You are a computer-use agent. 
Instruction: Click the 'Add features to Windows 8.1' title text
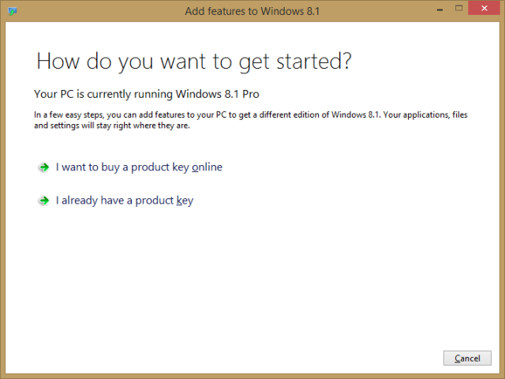tap(252, 11)
